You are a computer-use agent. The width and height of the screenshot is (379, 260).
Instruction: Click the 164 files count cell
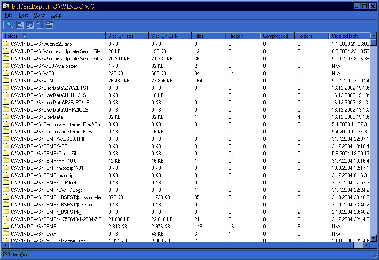pos(198,80)
